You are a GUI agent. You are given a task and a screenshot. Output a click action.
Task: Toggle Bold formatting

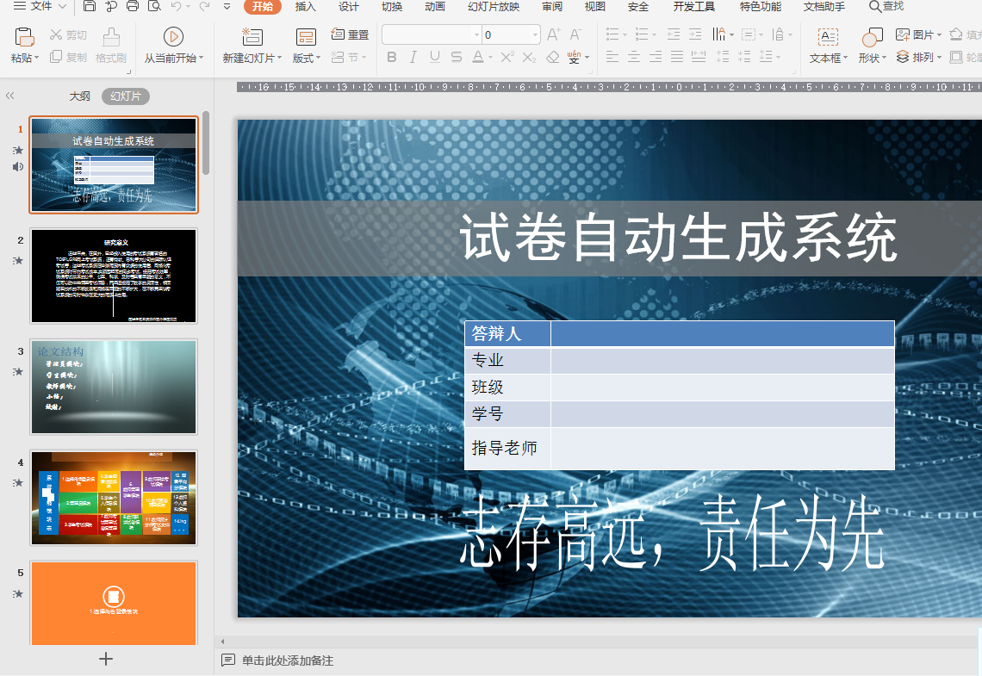coord(391,57)
